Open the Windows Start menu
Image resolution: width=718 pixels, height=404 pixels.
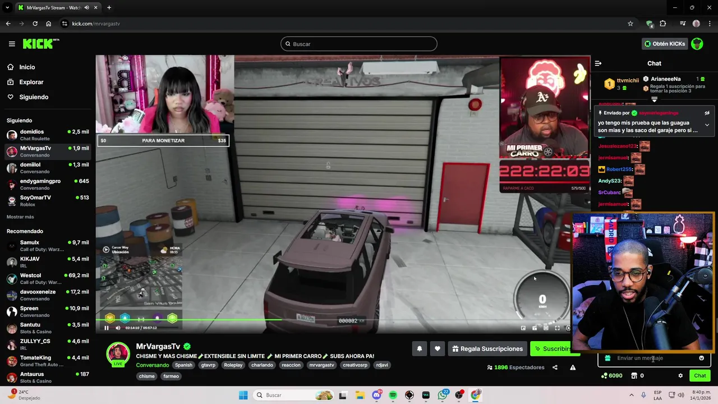(x=243, y=395)
